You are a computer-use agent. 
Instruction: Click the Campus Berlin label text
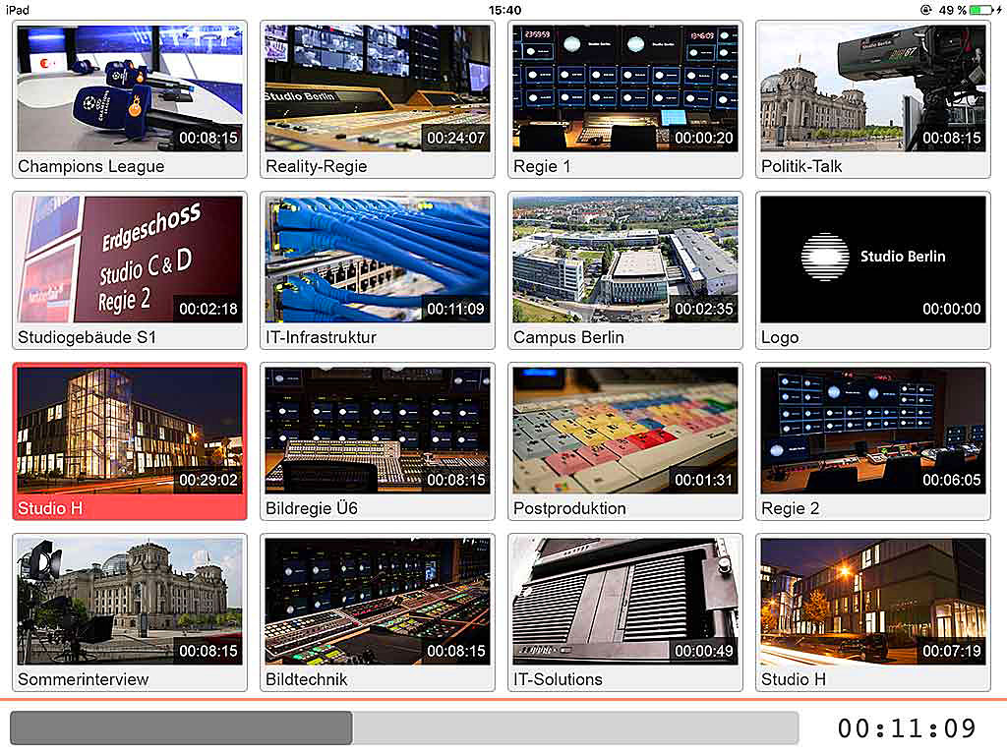click(568, 337)
